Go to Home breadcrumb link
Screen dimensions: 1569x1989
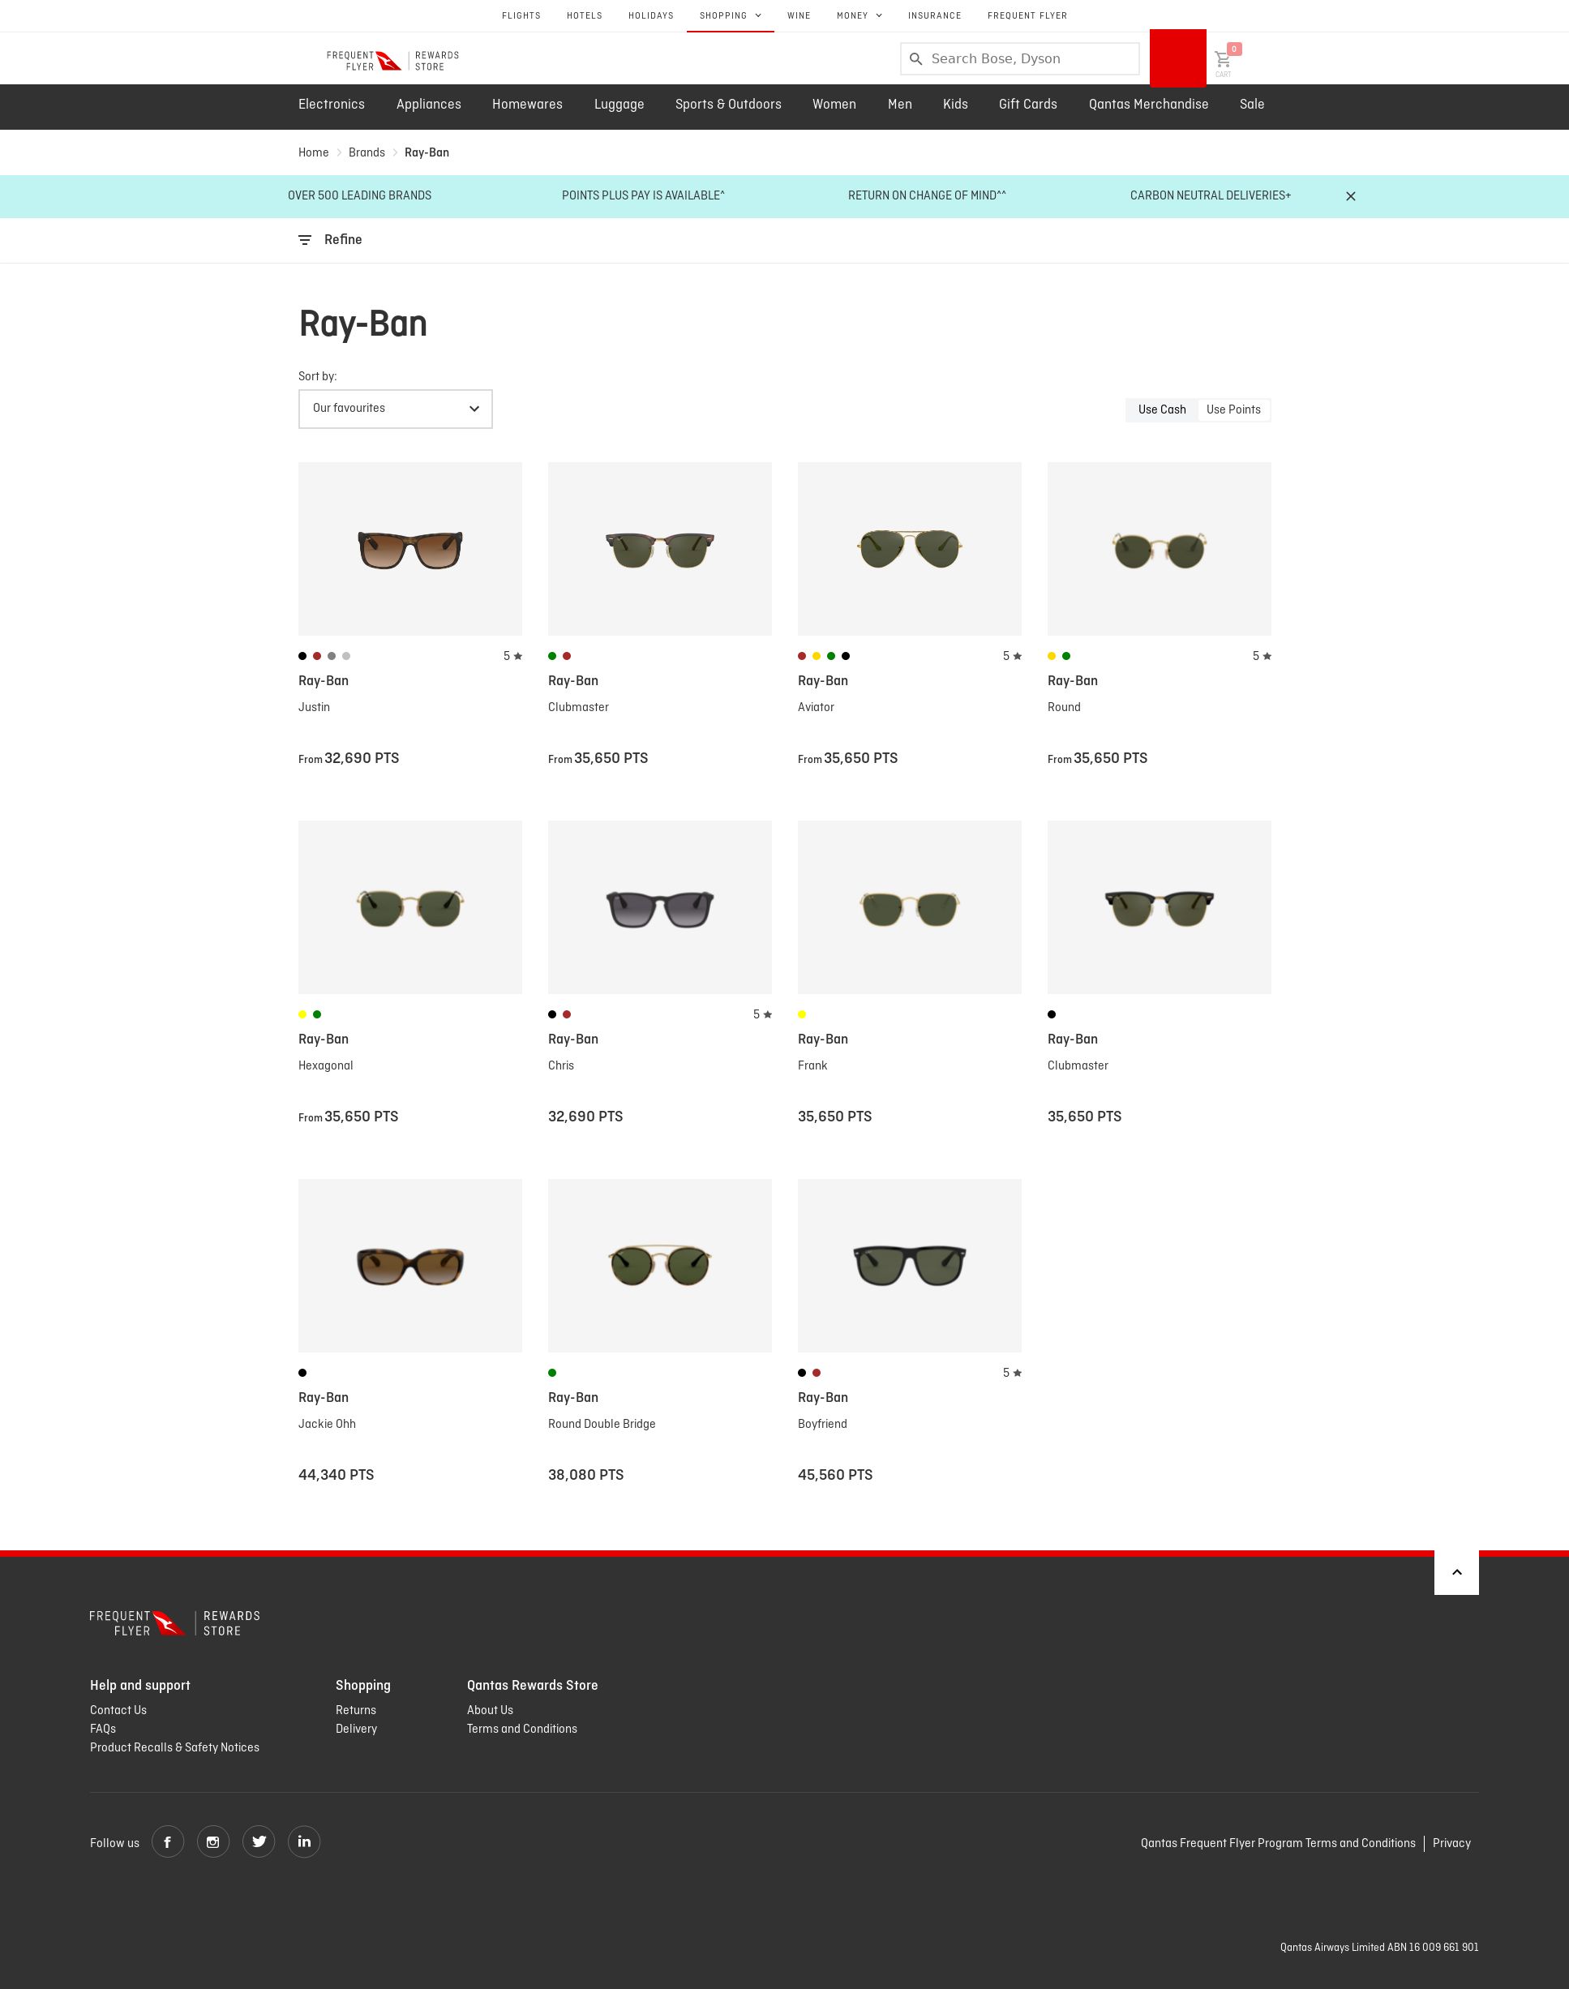313,152
